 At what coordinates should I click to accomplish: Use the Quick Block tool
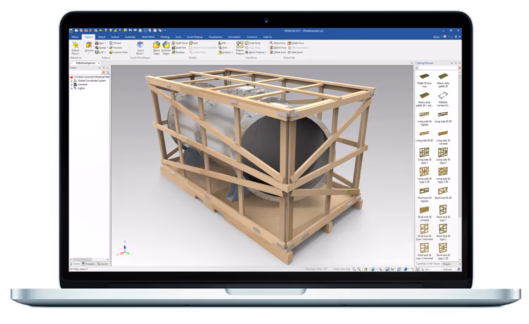[141, 47]
